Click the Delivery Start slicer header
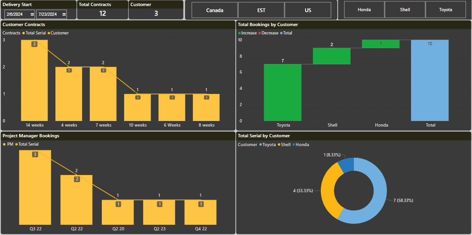Image resolution: width=472 pixels, height=235 pixels. (17, 5)
